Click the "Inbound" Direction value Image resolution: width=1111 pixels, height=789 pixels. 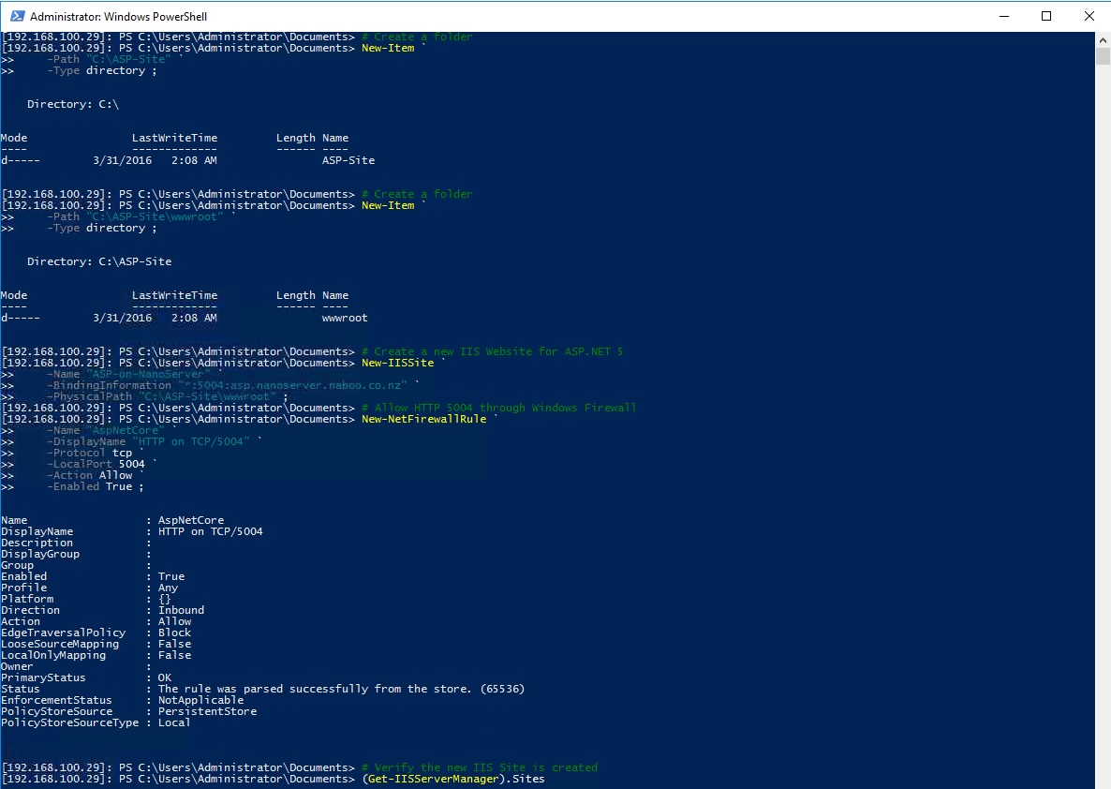point(181,610)
